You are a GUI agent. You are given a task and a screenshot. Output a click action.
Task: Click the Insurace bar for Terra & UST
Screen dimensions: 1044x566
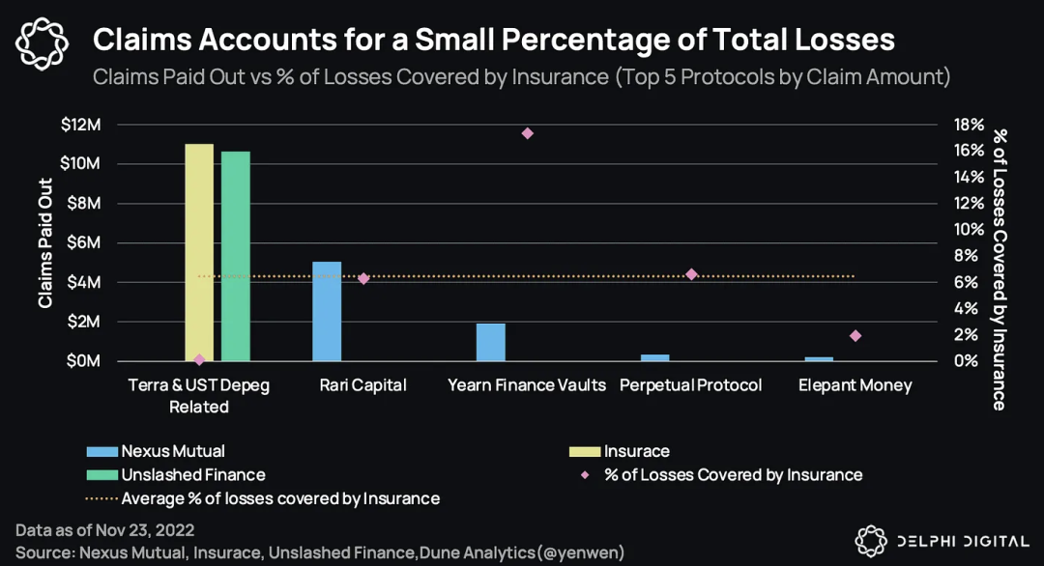199,252
